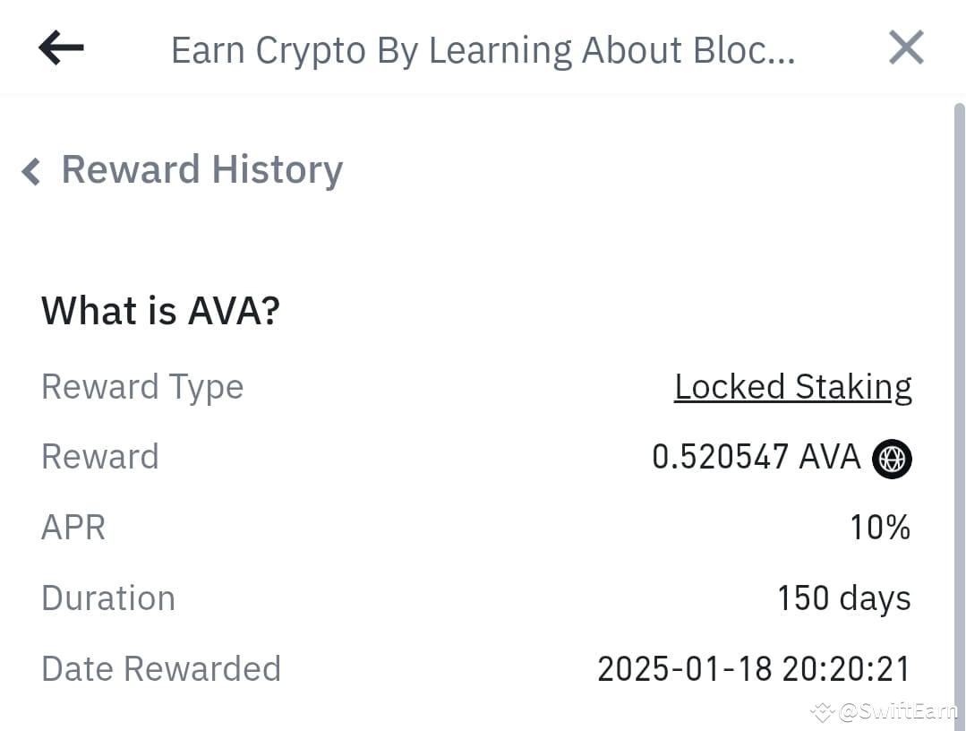
Task: Close the Earn Crypto overlay with the X
Action: [906, 47]
